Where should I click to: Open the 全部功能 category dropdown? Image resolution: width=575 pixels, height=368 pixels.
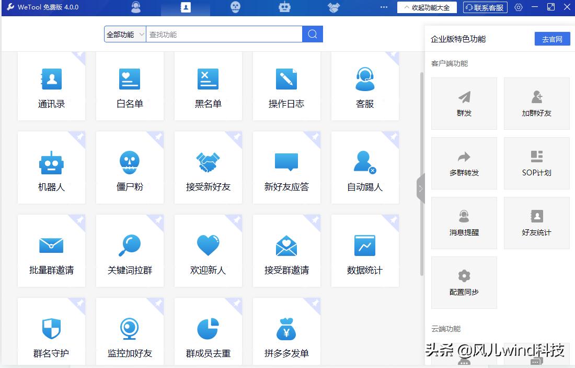(124, 34)
